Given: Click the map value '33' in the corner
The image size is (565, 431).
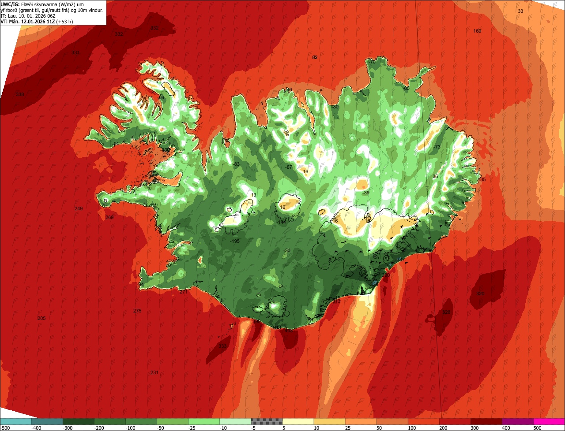Looking at the screenshot, I should click(520, 11).
